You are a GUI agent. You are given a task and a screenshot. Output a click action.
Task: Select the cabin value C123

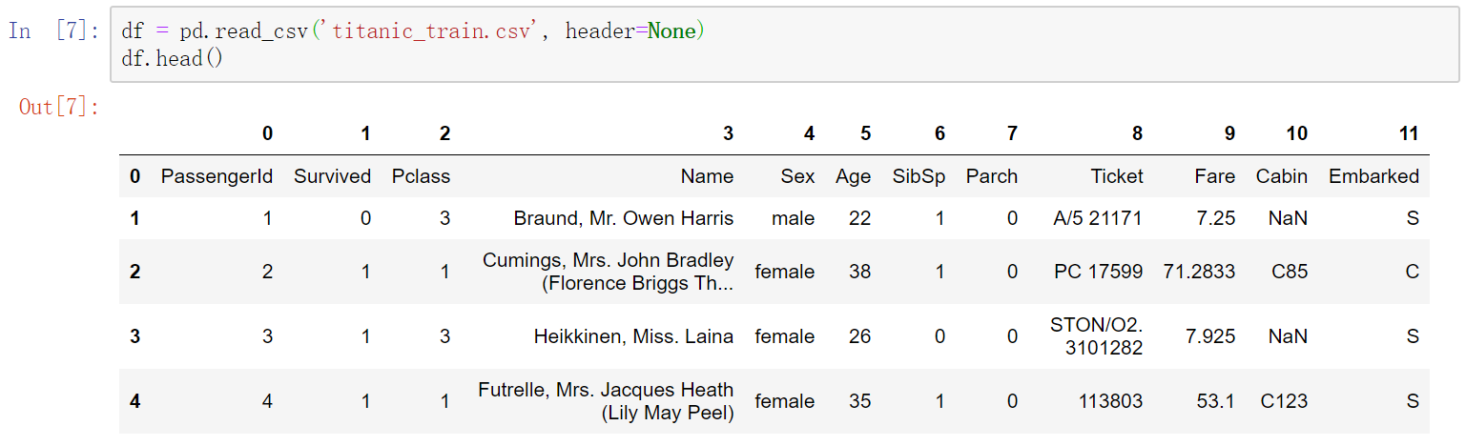pyautogui.click(x=1284, y=401)
